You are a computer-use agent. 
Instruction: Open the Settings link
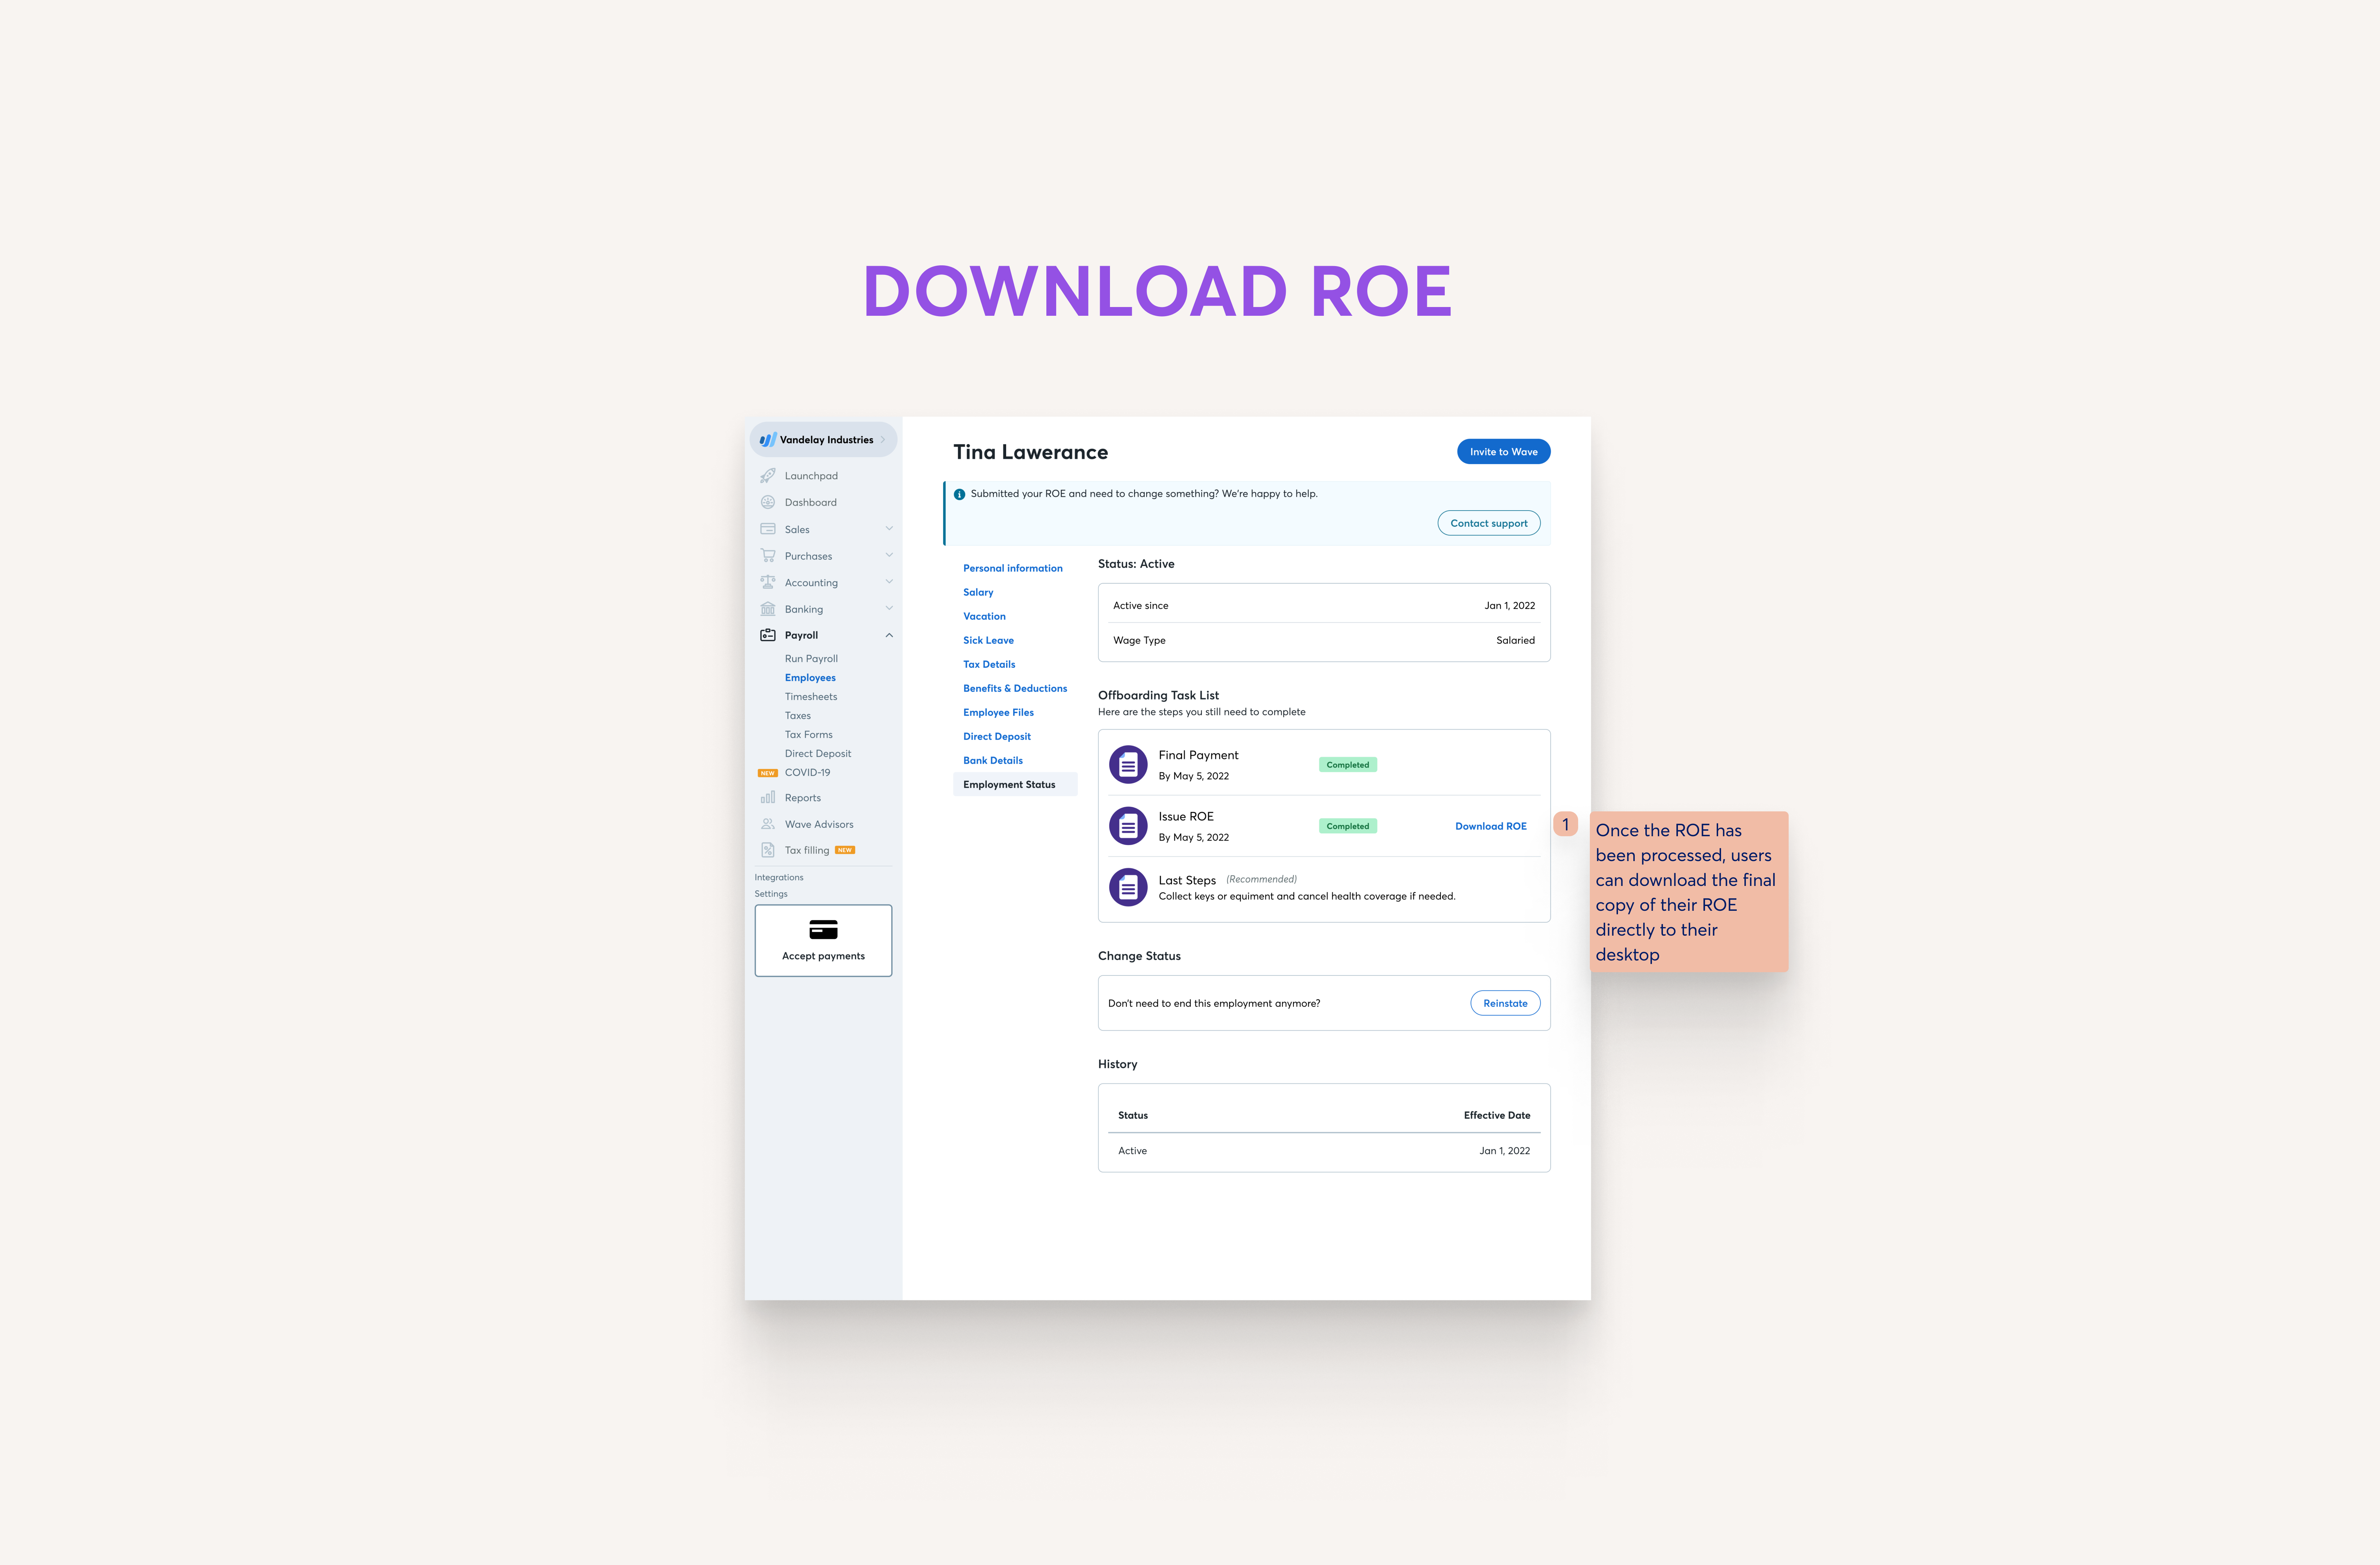click(771, 894)
